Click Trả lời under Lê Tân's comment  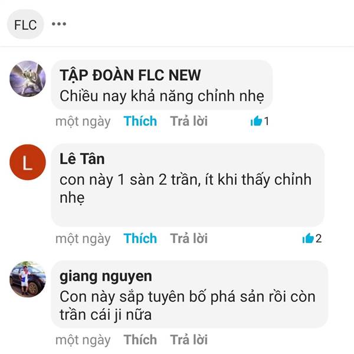(x=189, y=238)
